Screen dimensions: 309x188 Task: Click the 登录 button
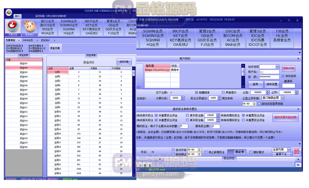coord(255,84)
